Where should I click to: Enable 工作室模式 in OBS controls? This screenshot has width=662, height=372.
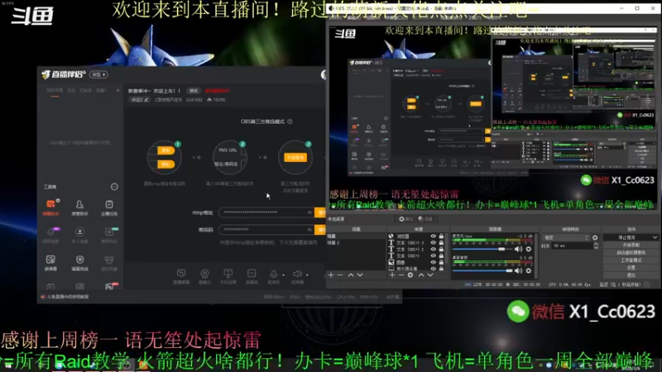(x=631, y=260)
